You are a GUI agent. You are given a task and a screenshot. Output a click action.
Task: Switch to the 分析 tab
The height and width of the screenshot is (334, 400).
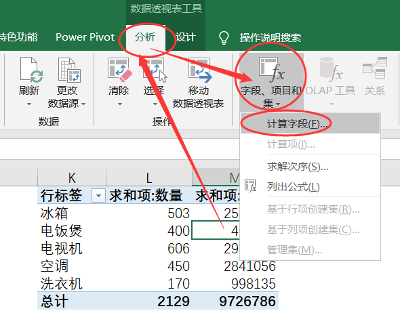pyautogui.click(x=145, y=37)
